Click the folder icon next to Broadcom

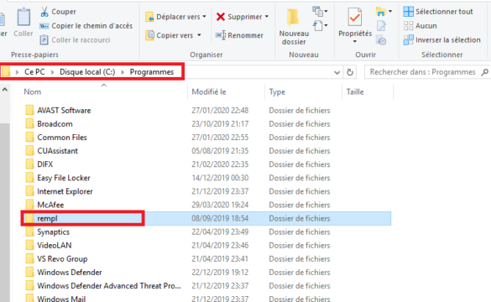(29, 123)
